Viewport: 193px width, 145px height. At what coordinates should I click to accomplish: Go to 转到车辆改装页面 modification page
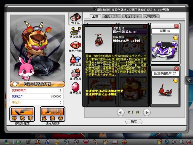(x=37, y=84)
